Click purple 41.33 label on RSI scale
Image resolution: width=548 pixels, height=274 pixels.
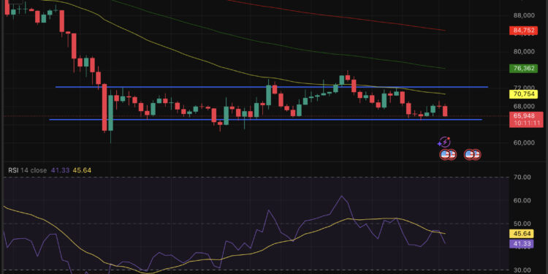tap(522, 243)
